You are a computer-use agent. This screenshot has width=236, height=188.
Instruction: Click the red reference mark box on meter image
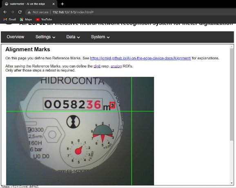click(112, 105)
